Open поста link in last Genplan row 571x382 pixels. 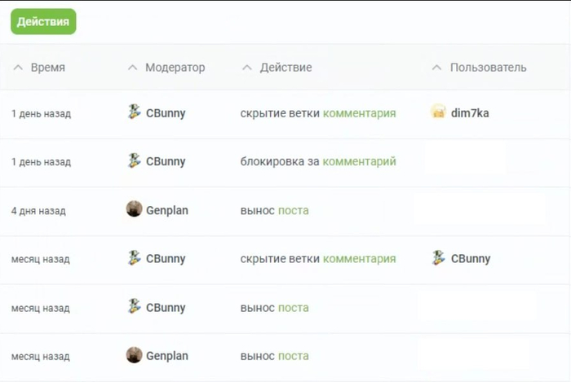294,356
